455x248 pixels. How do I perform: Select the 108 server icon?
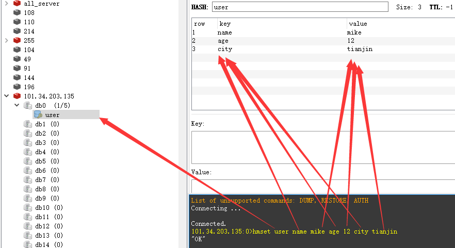click(x=17, y=13)
